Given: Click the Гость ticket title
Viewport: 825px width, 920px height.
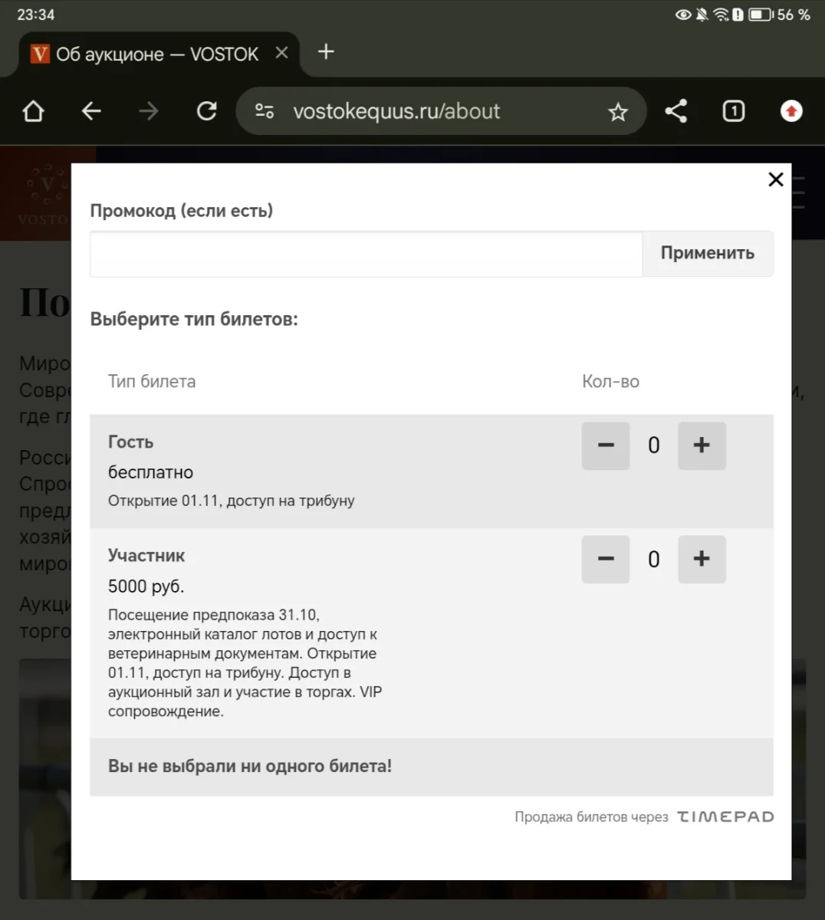Looking at the screenshot, I should point(130,442).
